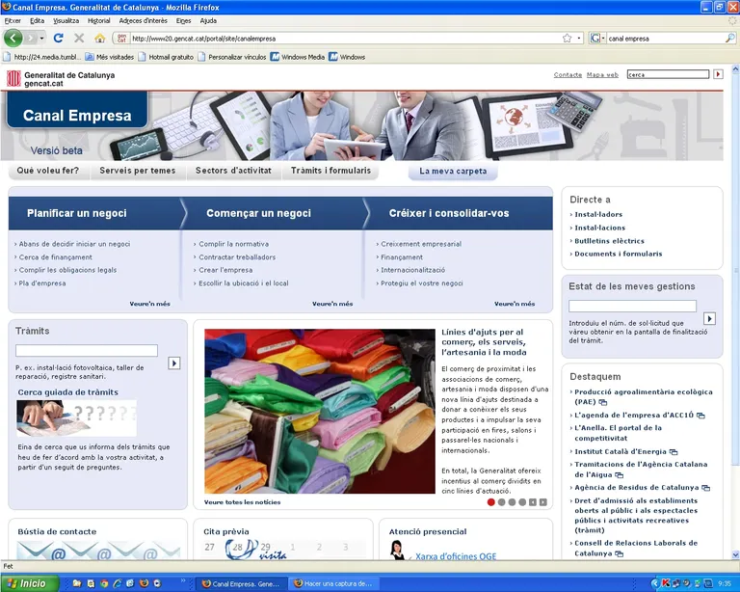Bookmark the page with the star icon
Viewport: 740px width, 592px height.
(x=568, y=39)
